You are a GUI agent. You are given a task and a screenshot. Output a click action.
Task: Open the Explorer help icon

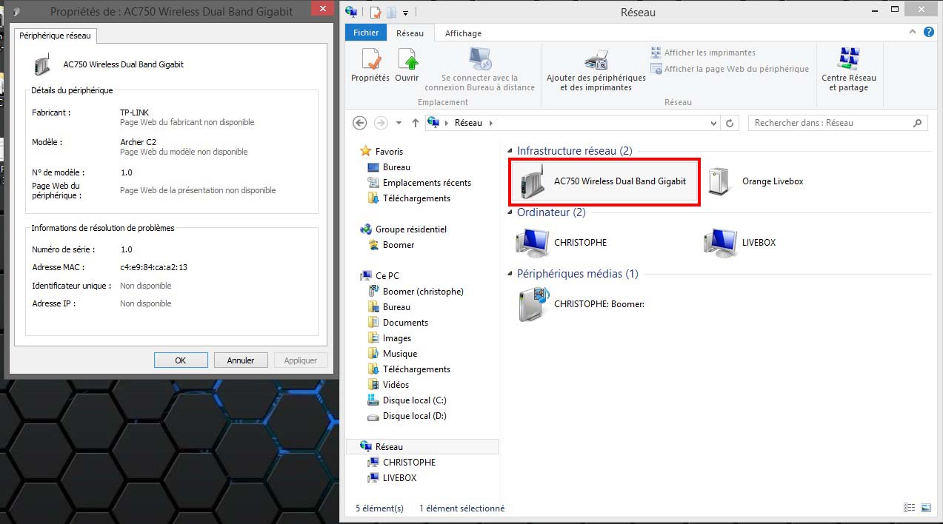[x=930, y=33]
